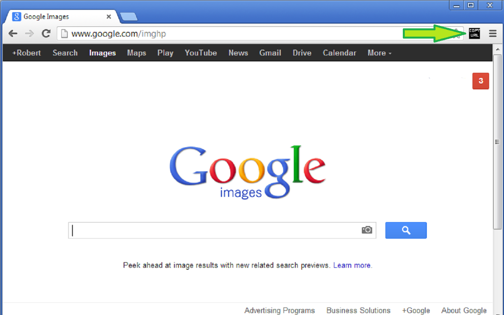Open Gmail from the Google bar

[x=270, y=53]
